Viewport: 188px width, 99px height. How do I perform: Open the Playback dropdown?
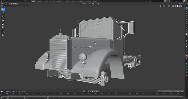(8, 91)
